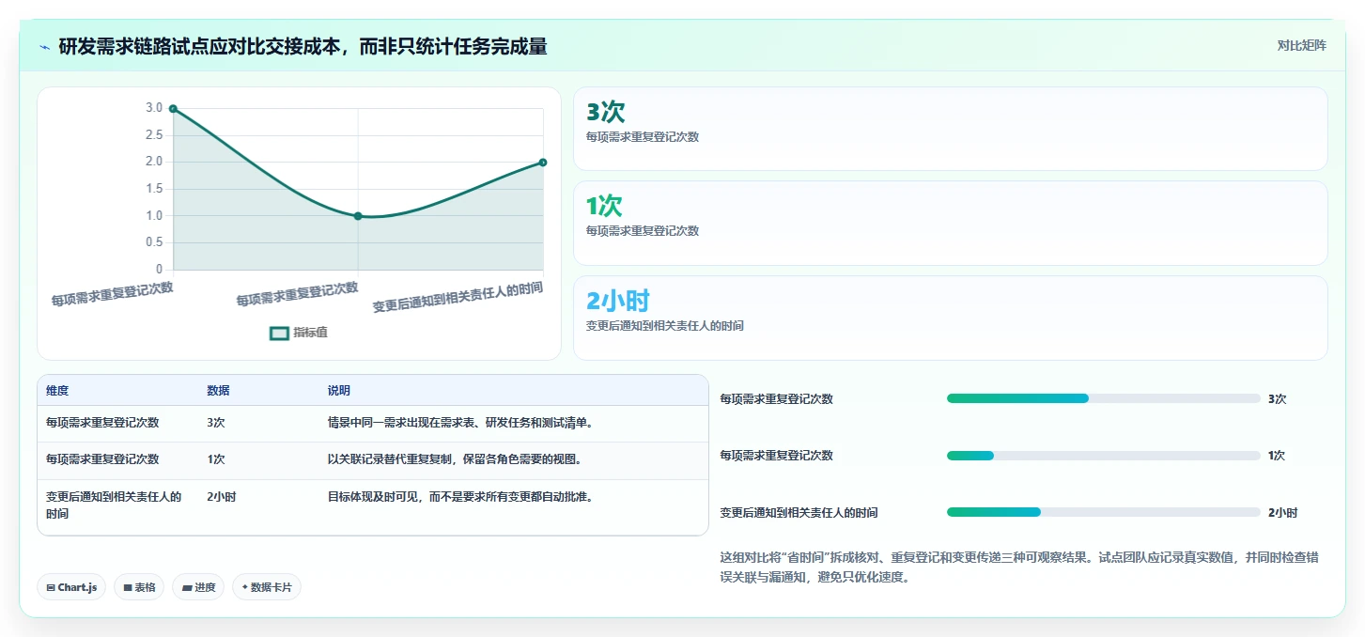Viewport: 1365px width, 637px height.
Task: Click the large 2小时 card value
Action: tap(618, 301)
